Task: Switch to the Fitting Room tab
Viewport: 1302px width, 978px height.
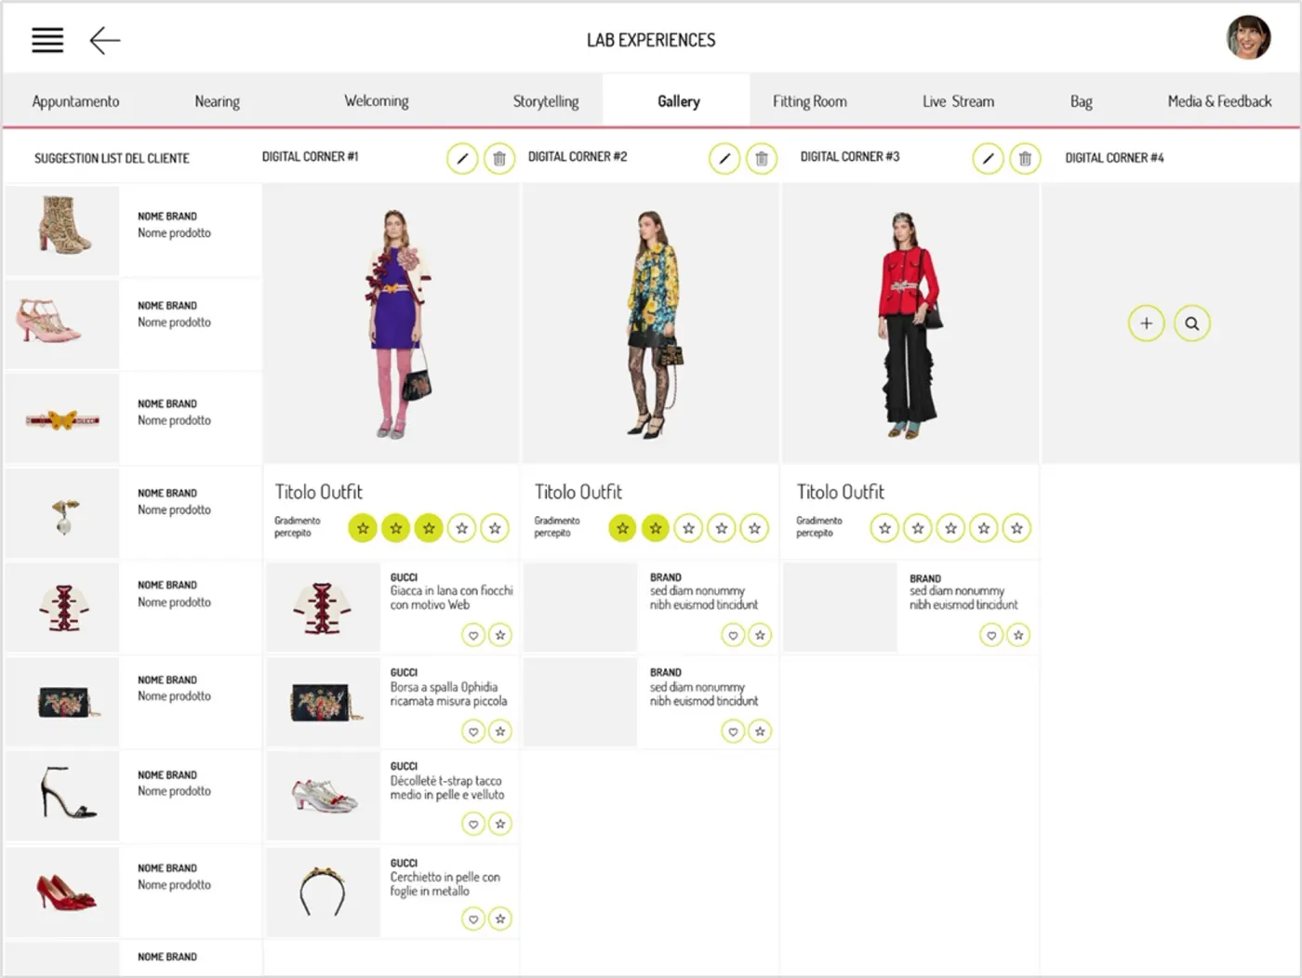Action: click(810, 101)
